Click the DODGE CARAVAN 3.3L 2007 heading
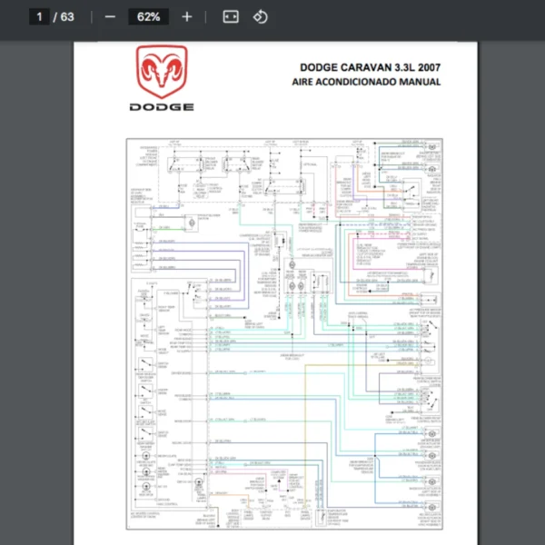Viewport: 545px width, 545px height. tap(371, 67)
